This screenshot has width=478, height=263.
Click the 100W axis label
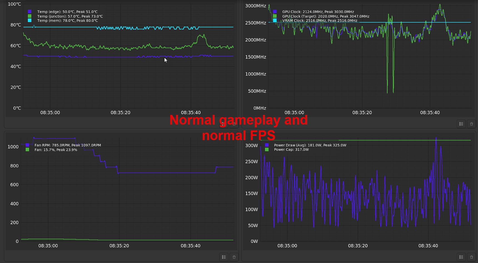[252, 209]
